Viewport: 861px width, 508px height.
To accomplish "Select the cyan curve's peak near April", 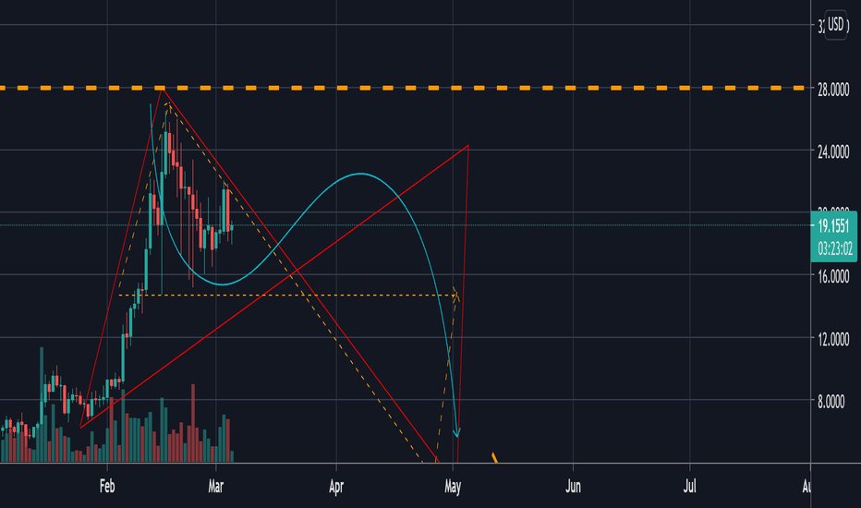I will coord(360,174).
